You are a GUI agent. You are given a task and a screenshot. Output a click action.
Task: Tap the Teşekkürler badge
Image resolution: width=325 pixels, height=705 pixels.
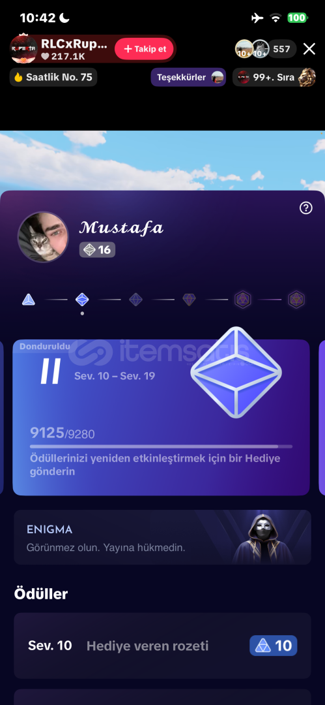click(x=188, y=77)
